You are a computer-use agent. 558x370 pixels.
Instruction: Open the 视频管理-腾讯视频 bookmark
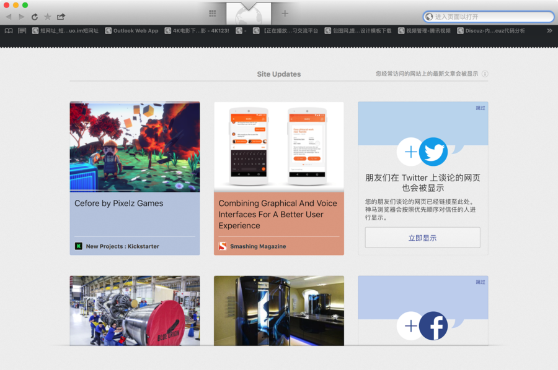click(x=424, y=31)
